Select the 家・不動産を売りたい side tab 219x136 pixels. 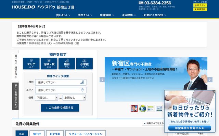15,96
